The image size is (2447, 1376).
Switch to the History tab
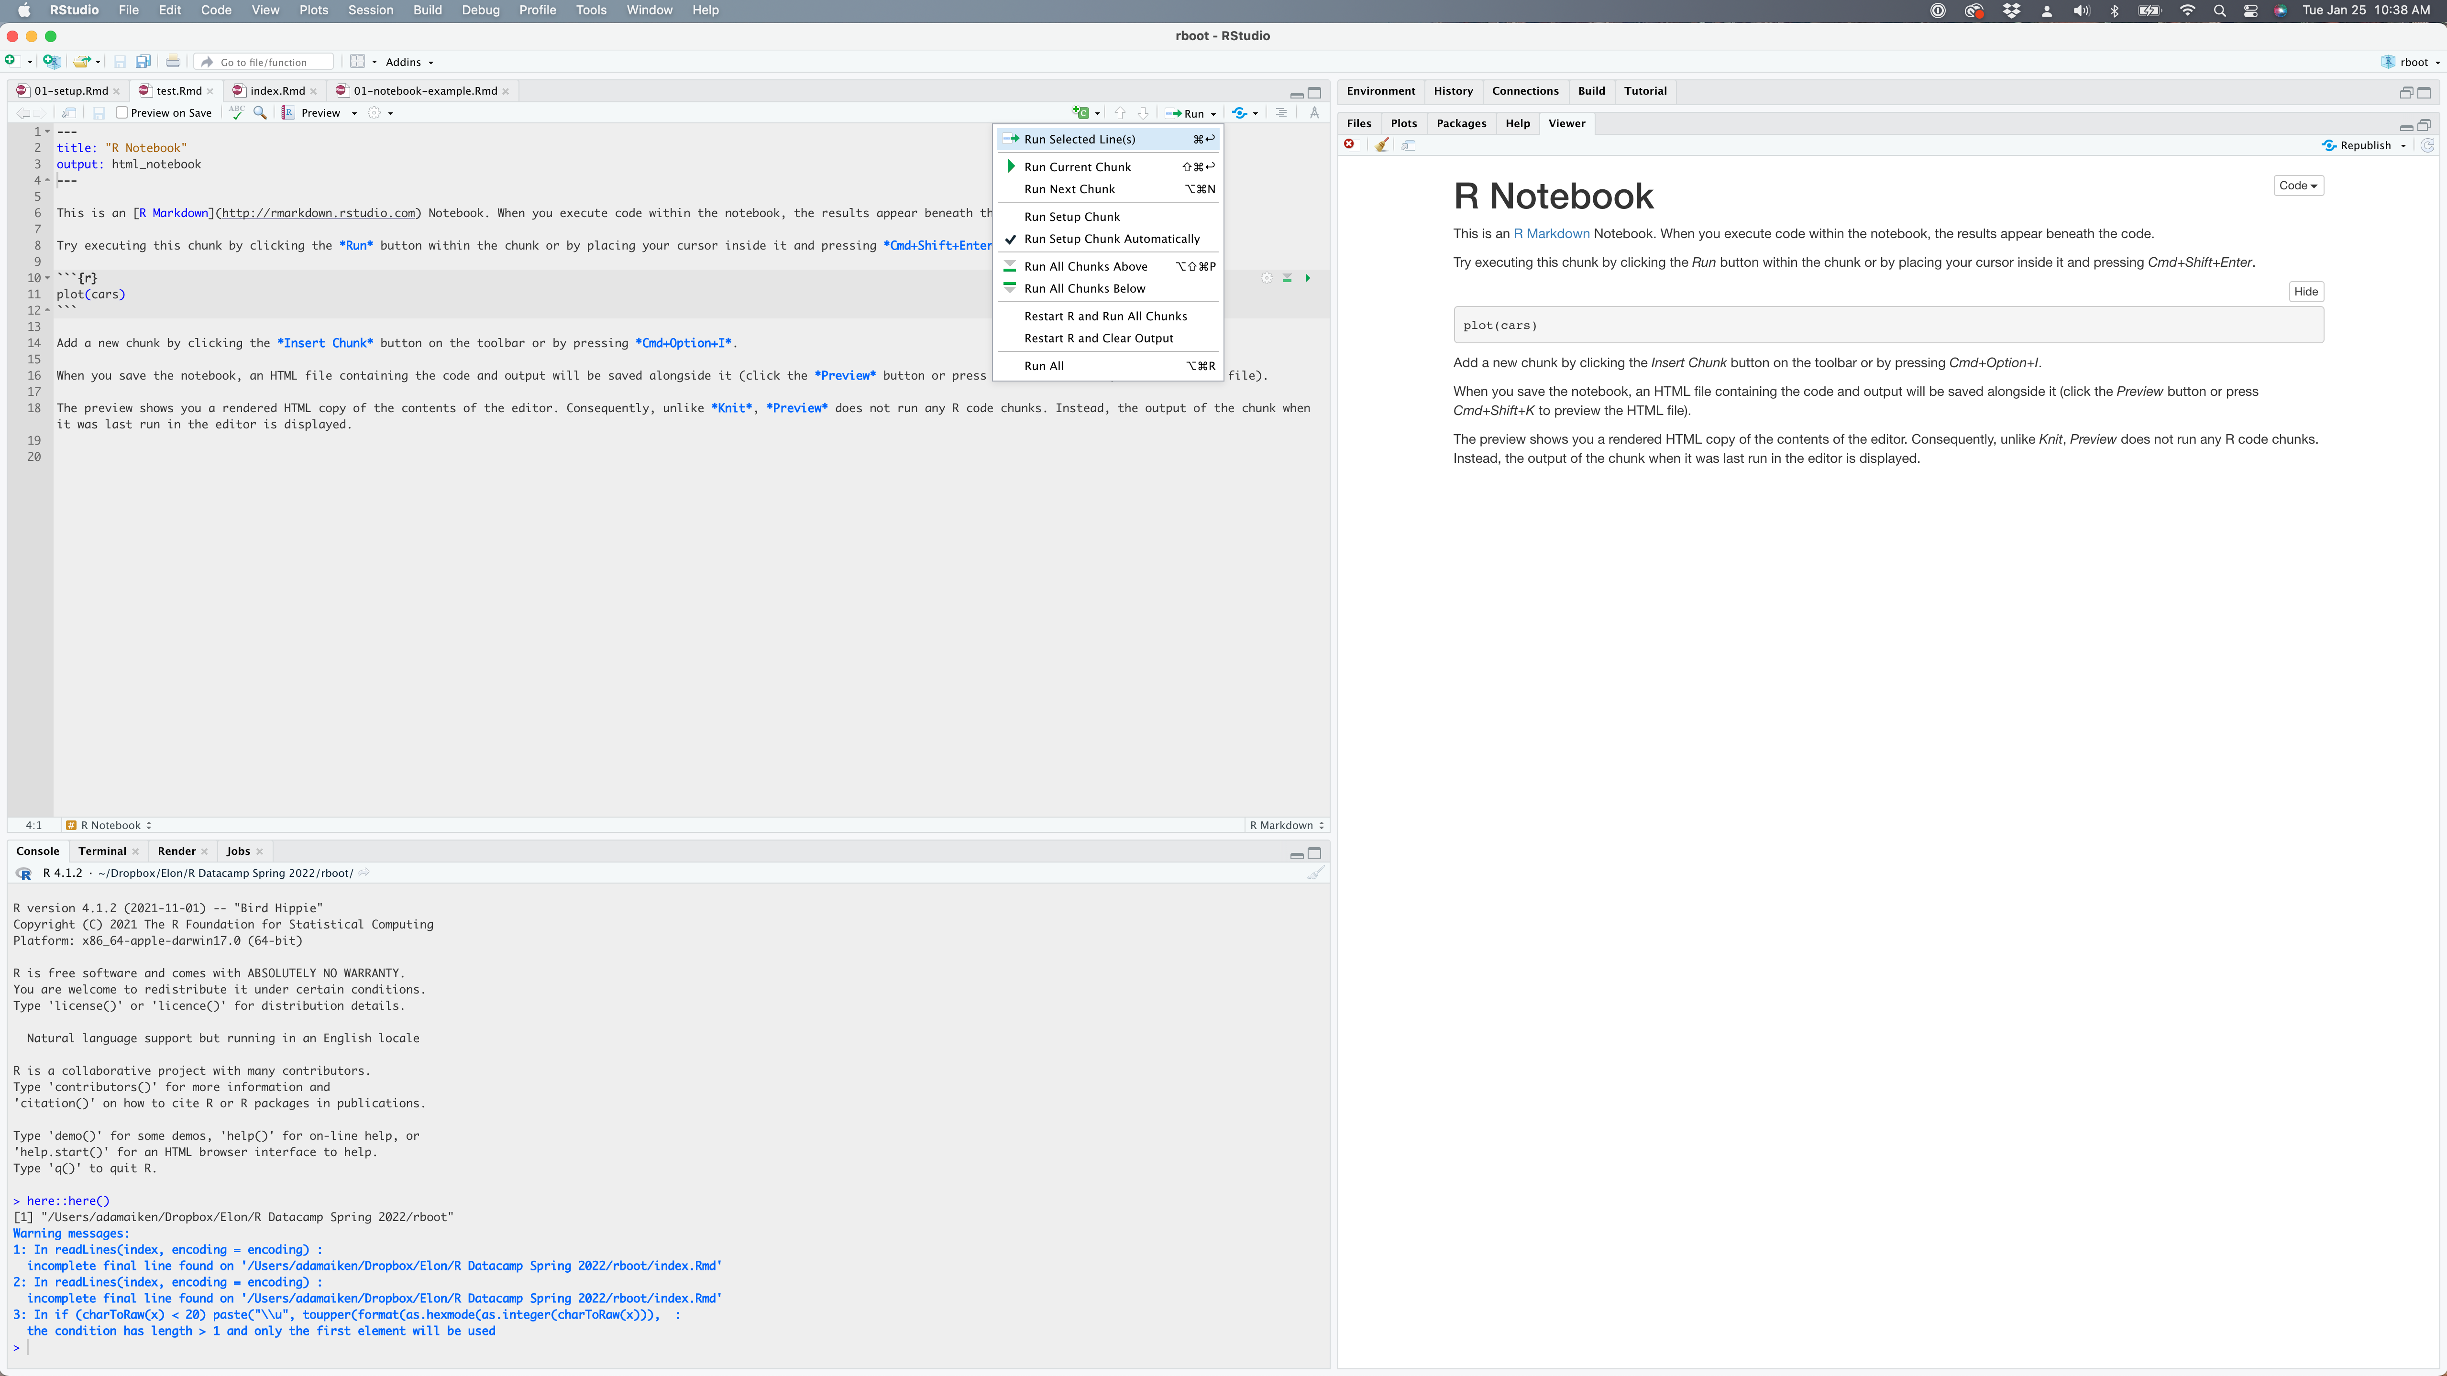(1453, 91)
